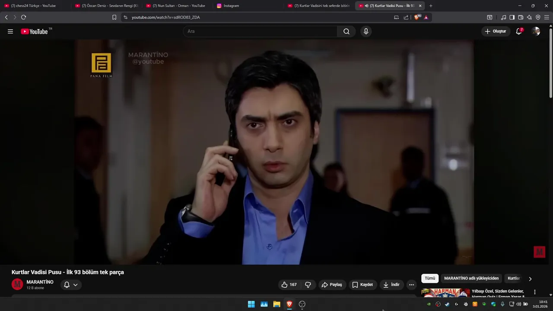Open the Steam tray icon

(x=447, y=304)
